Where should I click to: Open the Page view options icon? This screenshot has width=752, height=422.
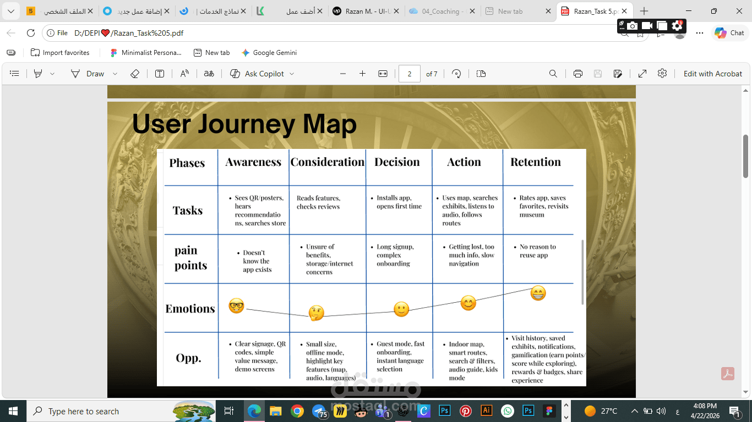pyautogui.click(x=481, y=74)
